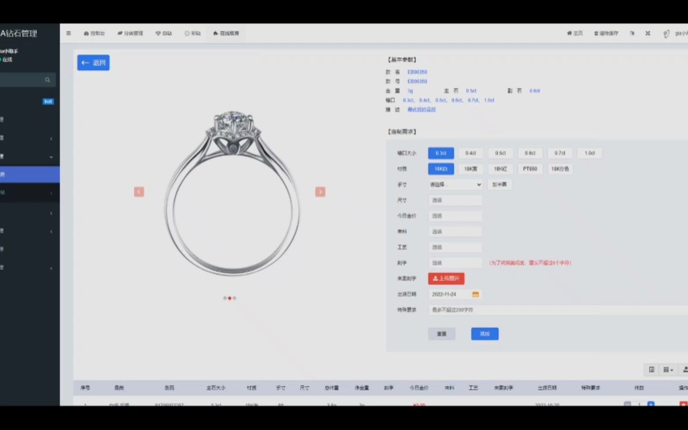Screen dimensions: 688x430
Task: Click the red 上传图片 upload button
Action: 446,279
